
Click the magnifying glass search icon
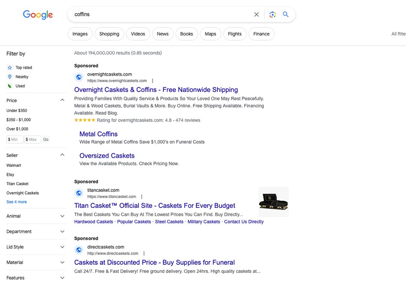tap(286, 14)
